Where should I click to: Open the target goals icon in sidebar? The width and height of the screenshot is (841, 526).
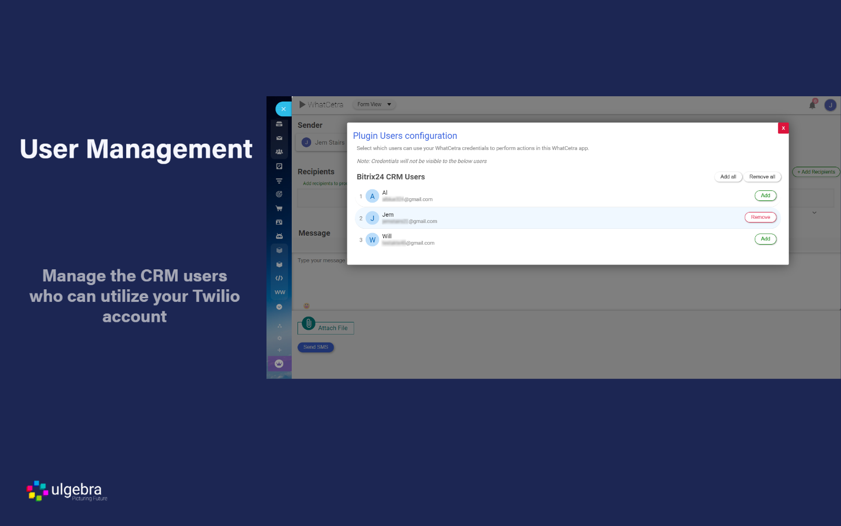(x=279, y=194)
